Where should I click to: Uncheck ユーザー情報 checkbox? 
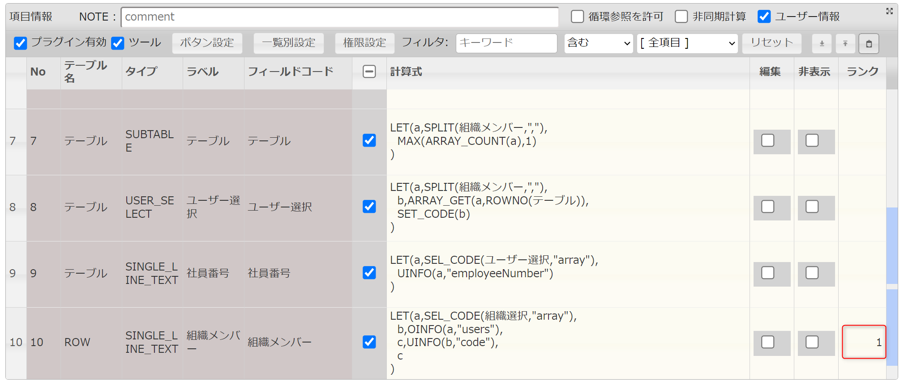pos(764,17)
